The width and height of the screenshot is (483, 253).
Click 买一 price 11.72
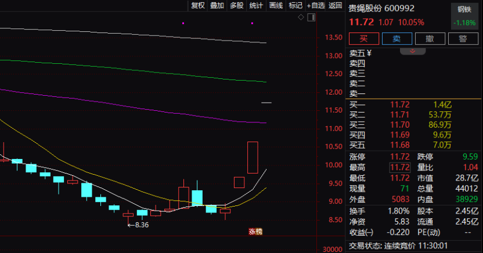pyautogui.click(x=400, y=104)
